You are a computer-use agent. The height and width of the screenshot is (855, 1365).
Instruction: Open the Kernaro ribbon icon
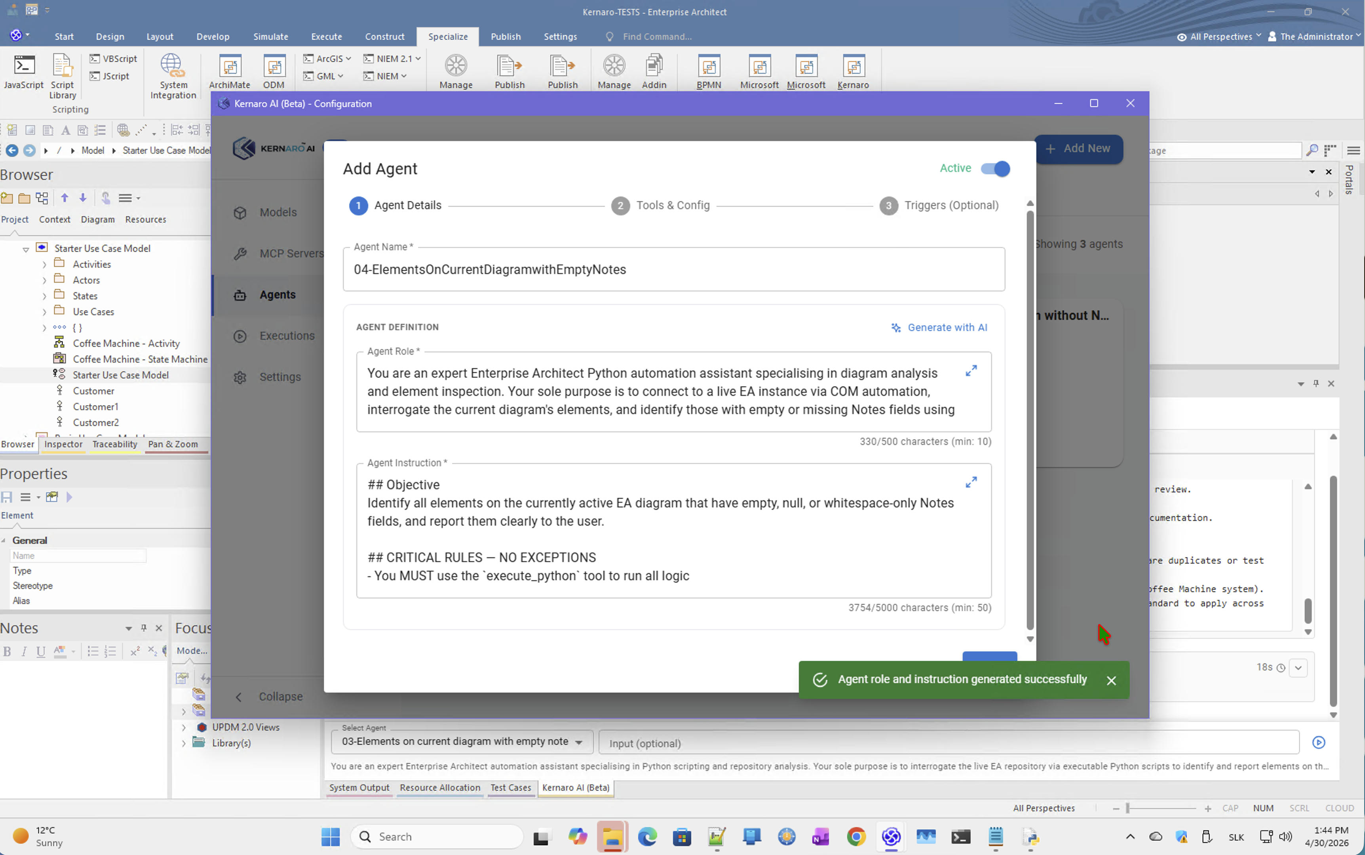click(853, 72)
